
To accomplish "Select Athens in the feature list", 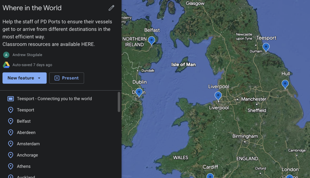I will (x=24, y=166).
